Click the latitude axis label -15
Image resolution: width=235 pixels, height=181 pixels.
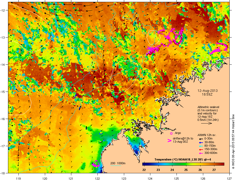[3, 92]
